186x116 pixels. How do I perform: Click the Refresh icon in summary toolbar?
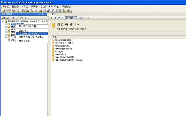(x=55, y=18)
